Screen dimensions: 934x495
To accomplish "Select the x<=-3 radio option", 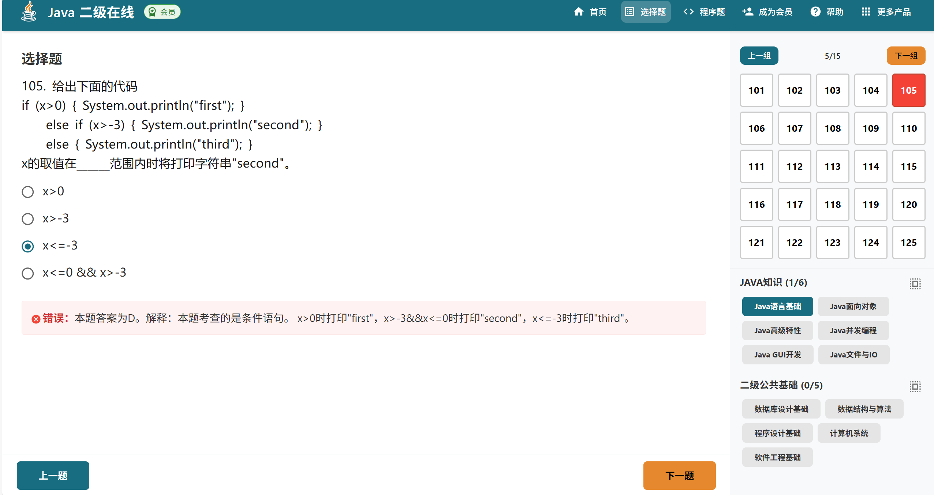I will [x=28, y=246].
